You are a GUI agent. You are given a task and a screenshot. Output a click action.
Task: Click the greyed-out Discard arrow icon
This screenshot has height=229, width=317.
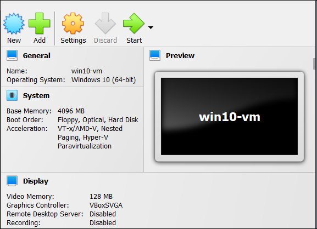pyautogui.click(x=105, y=24)
